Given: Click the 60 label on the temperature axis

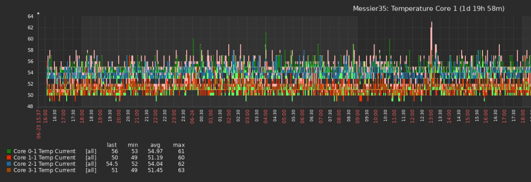Looking at the screenshot, I should [x=30, y=39].
